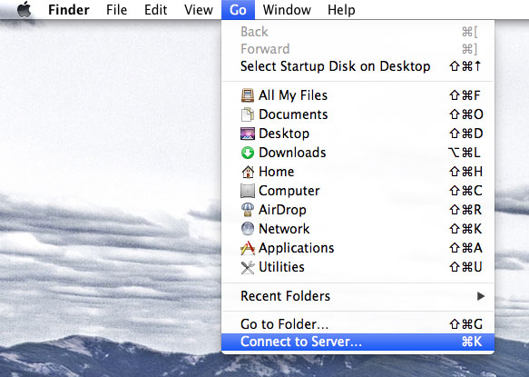This screenshot has width=529, height=377.
Task: Open the Window menu
Action: [x=287, y=10]
